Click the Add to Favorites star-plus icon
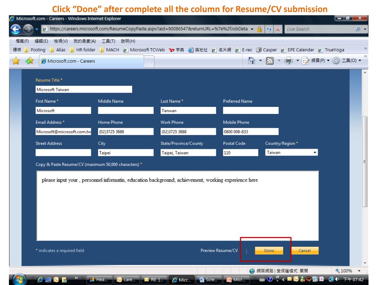This screenshot has height=285, width=380. 30,61
